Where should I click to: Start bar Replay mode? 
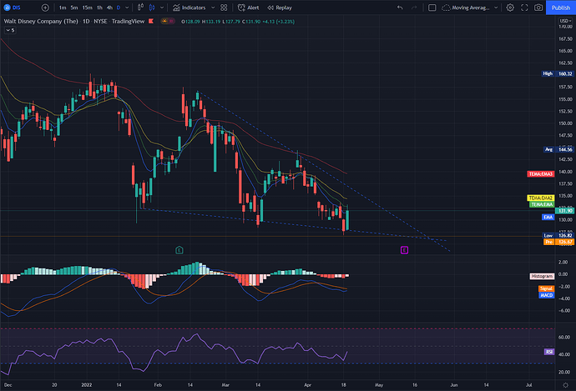click(x=280, y=8)
